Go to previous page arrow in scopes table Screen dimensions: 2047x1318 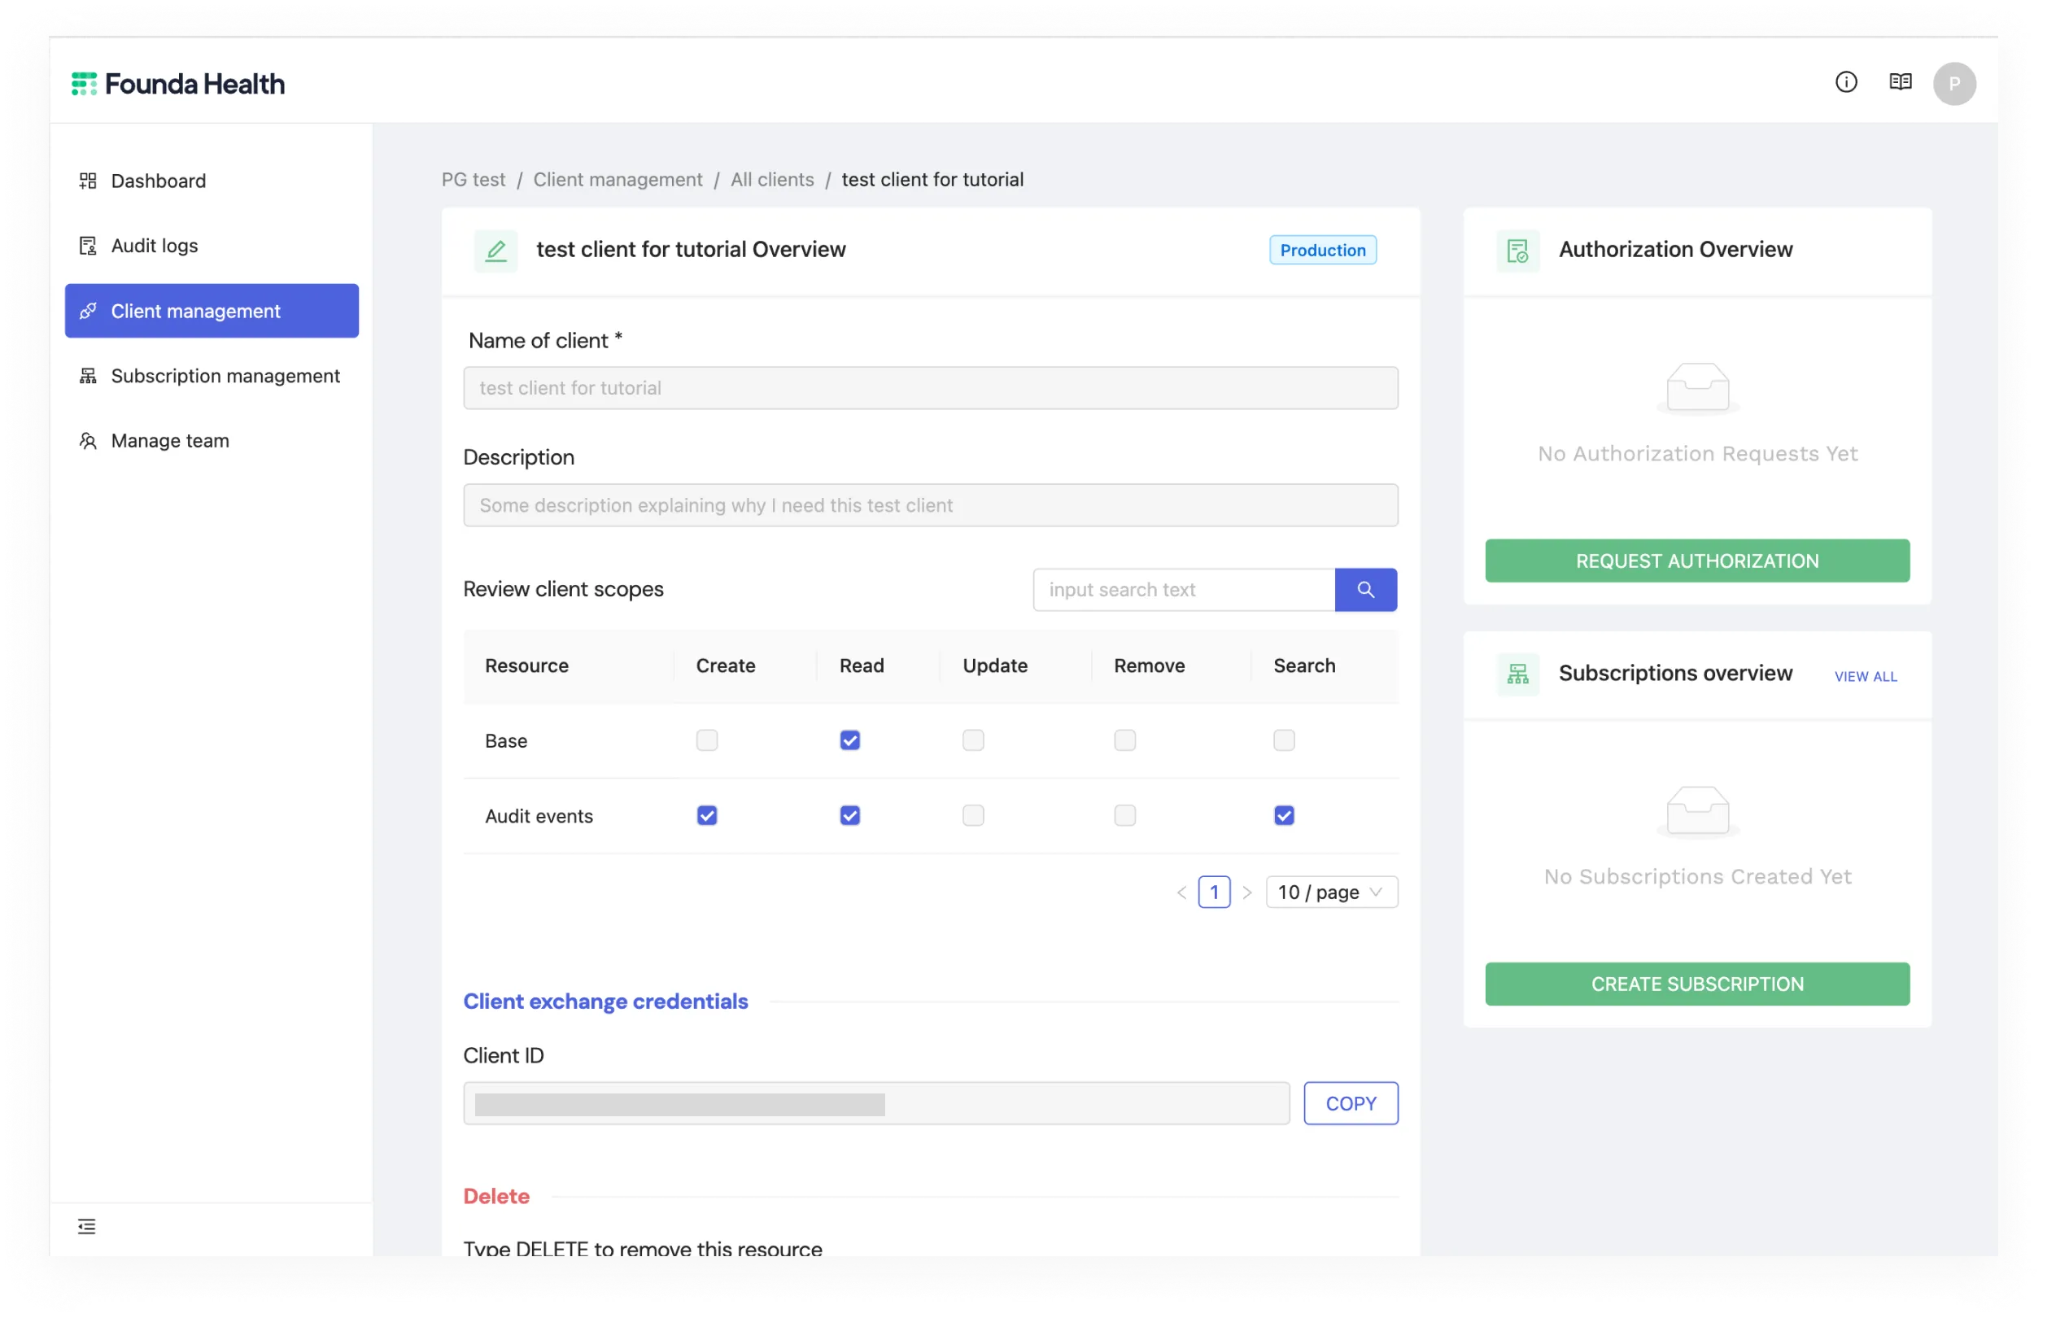coord(1181,892)
